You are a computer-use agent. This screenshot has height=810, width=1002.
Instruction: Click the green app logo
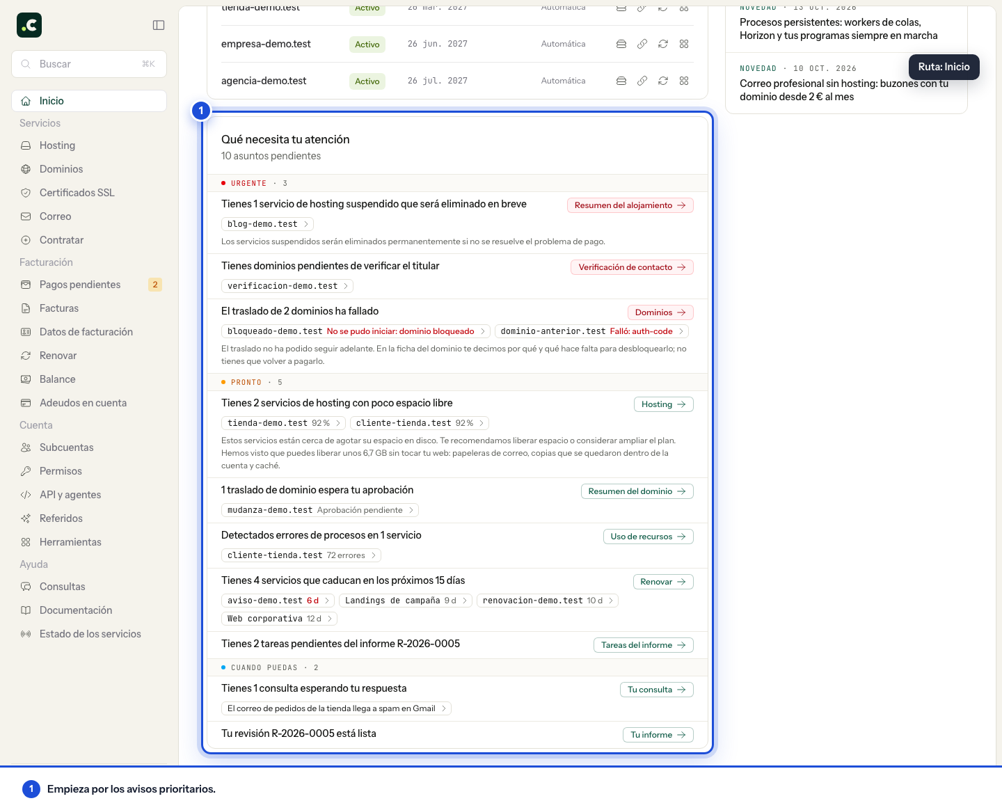click(29, 25)
